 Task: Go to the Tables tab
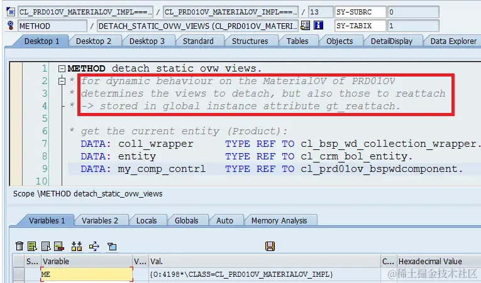(297, 41)
